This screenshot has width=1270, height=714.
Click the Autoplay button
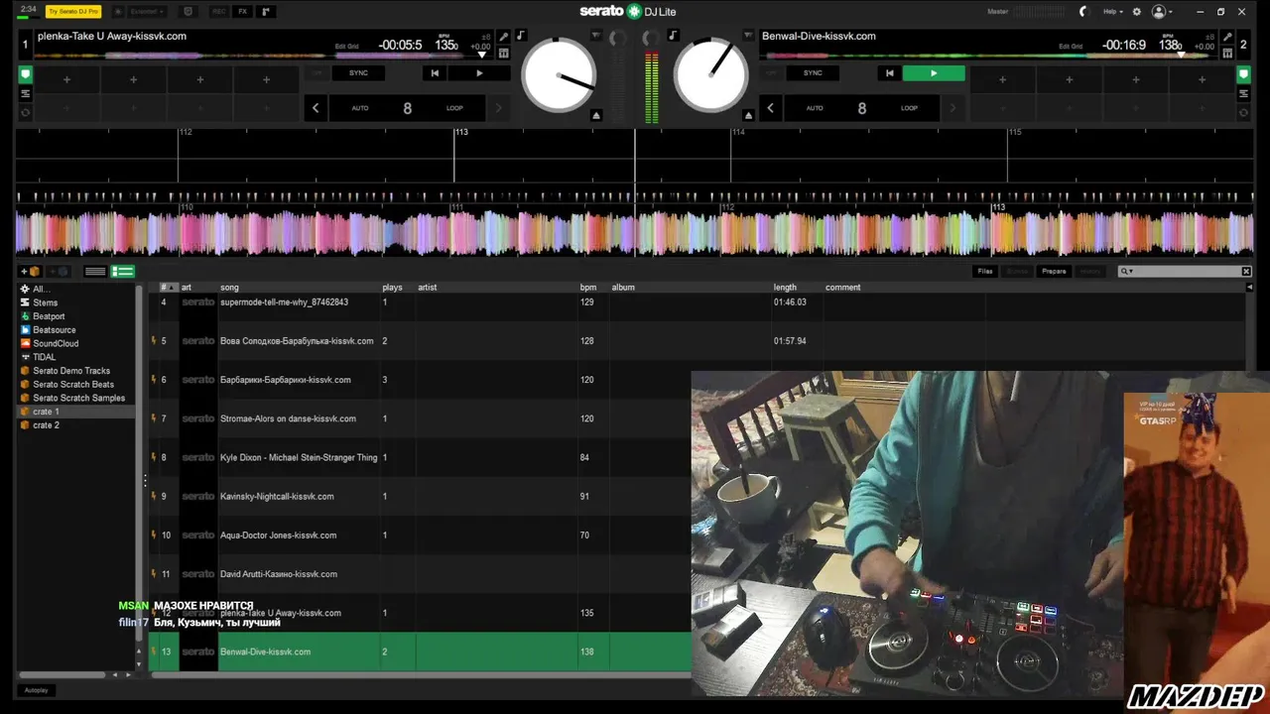pos(36,690)
